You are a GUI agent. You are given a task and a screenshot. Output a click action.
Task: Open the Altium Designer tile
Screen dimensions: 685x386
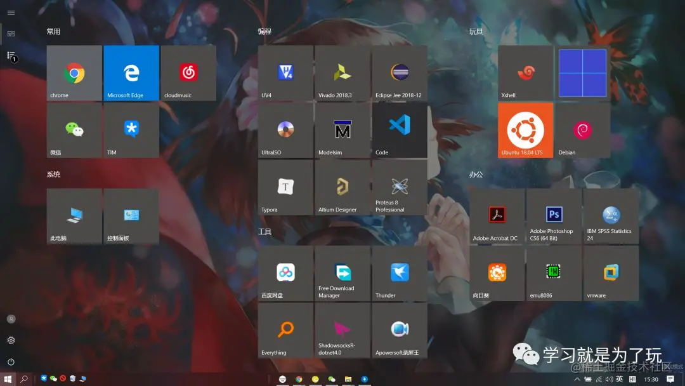[342, 187]
